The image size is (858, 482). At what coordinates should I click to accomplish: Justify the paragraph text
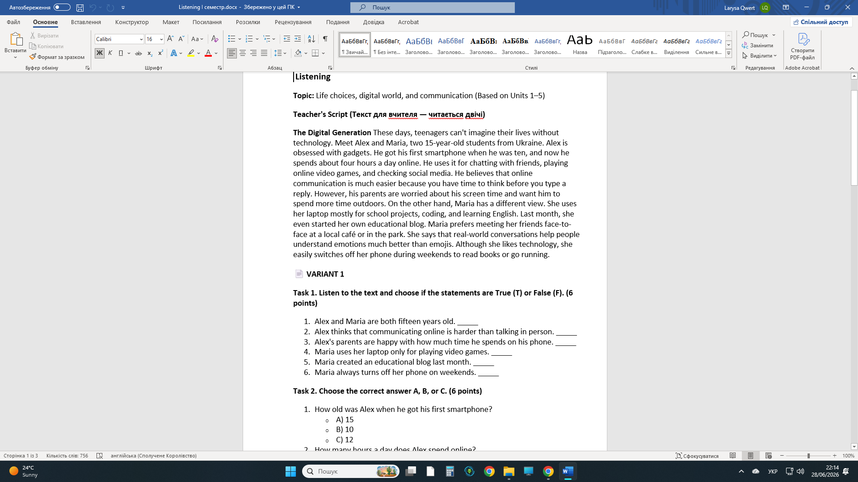pyautogui.click(x=264, y=53)
